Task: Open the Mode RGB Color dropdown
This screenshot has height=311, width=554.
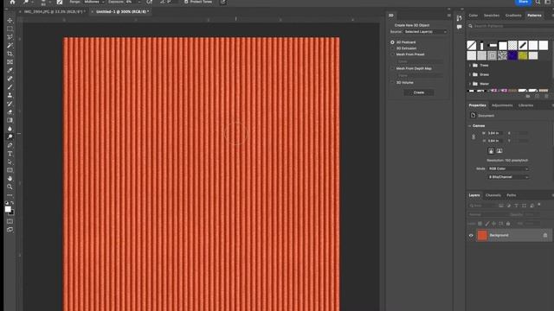Action: click(x=508, y=169)
